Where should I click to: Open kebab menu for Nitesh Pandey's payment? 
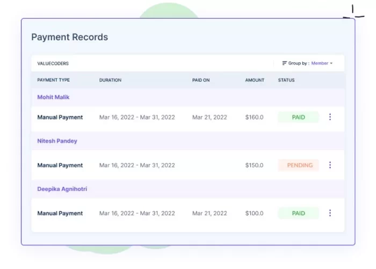tap(330, 165)
